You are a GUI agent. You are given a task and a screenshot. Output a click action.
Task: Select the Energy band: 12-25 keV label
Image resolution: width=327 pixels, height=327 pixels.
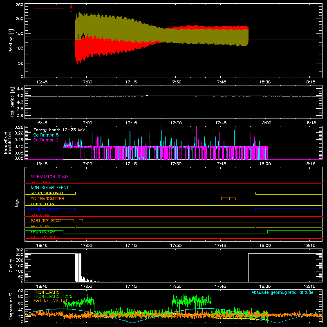pyautogui.click(x=59, y=130)
